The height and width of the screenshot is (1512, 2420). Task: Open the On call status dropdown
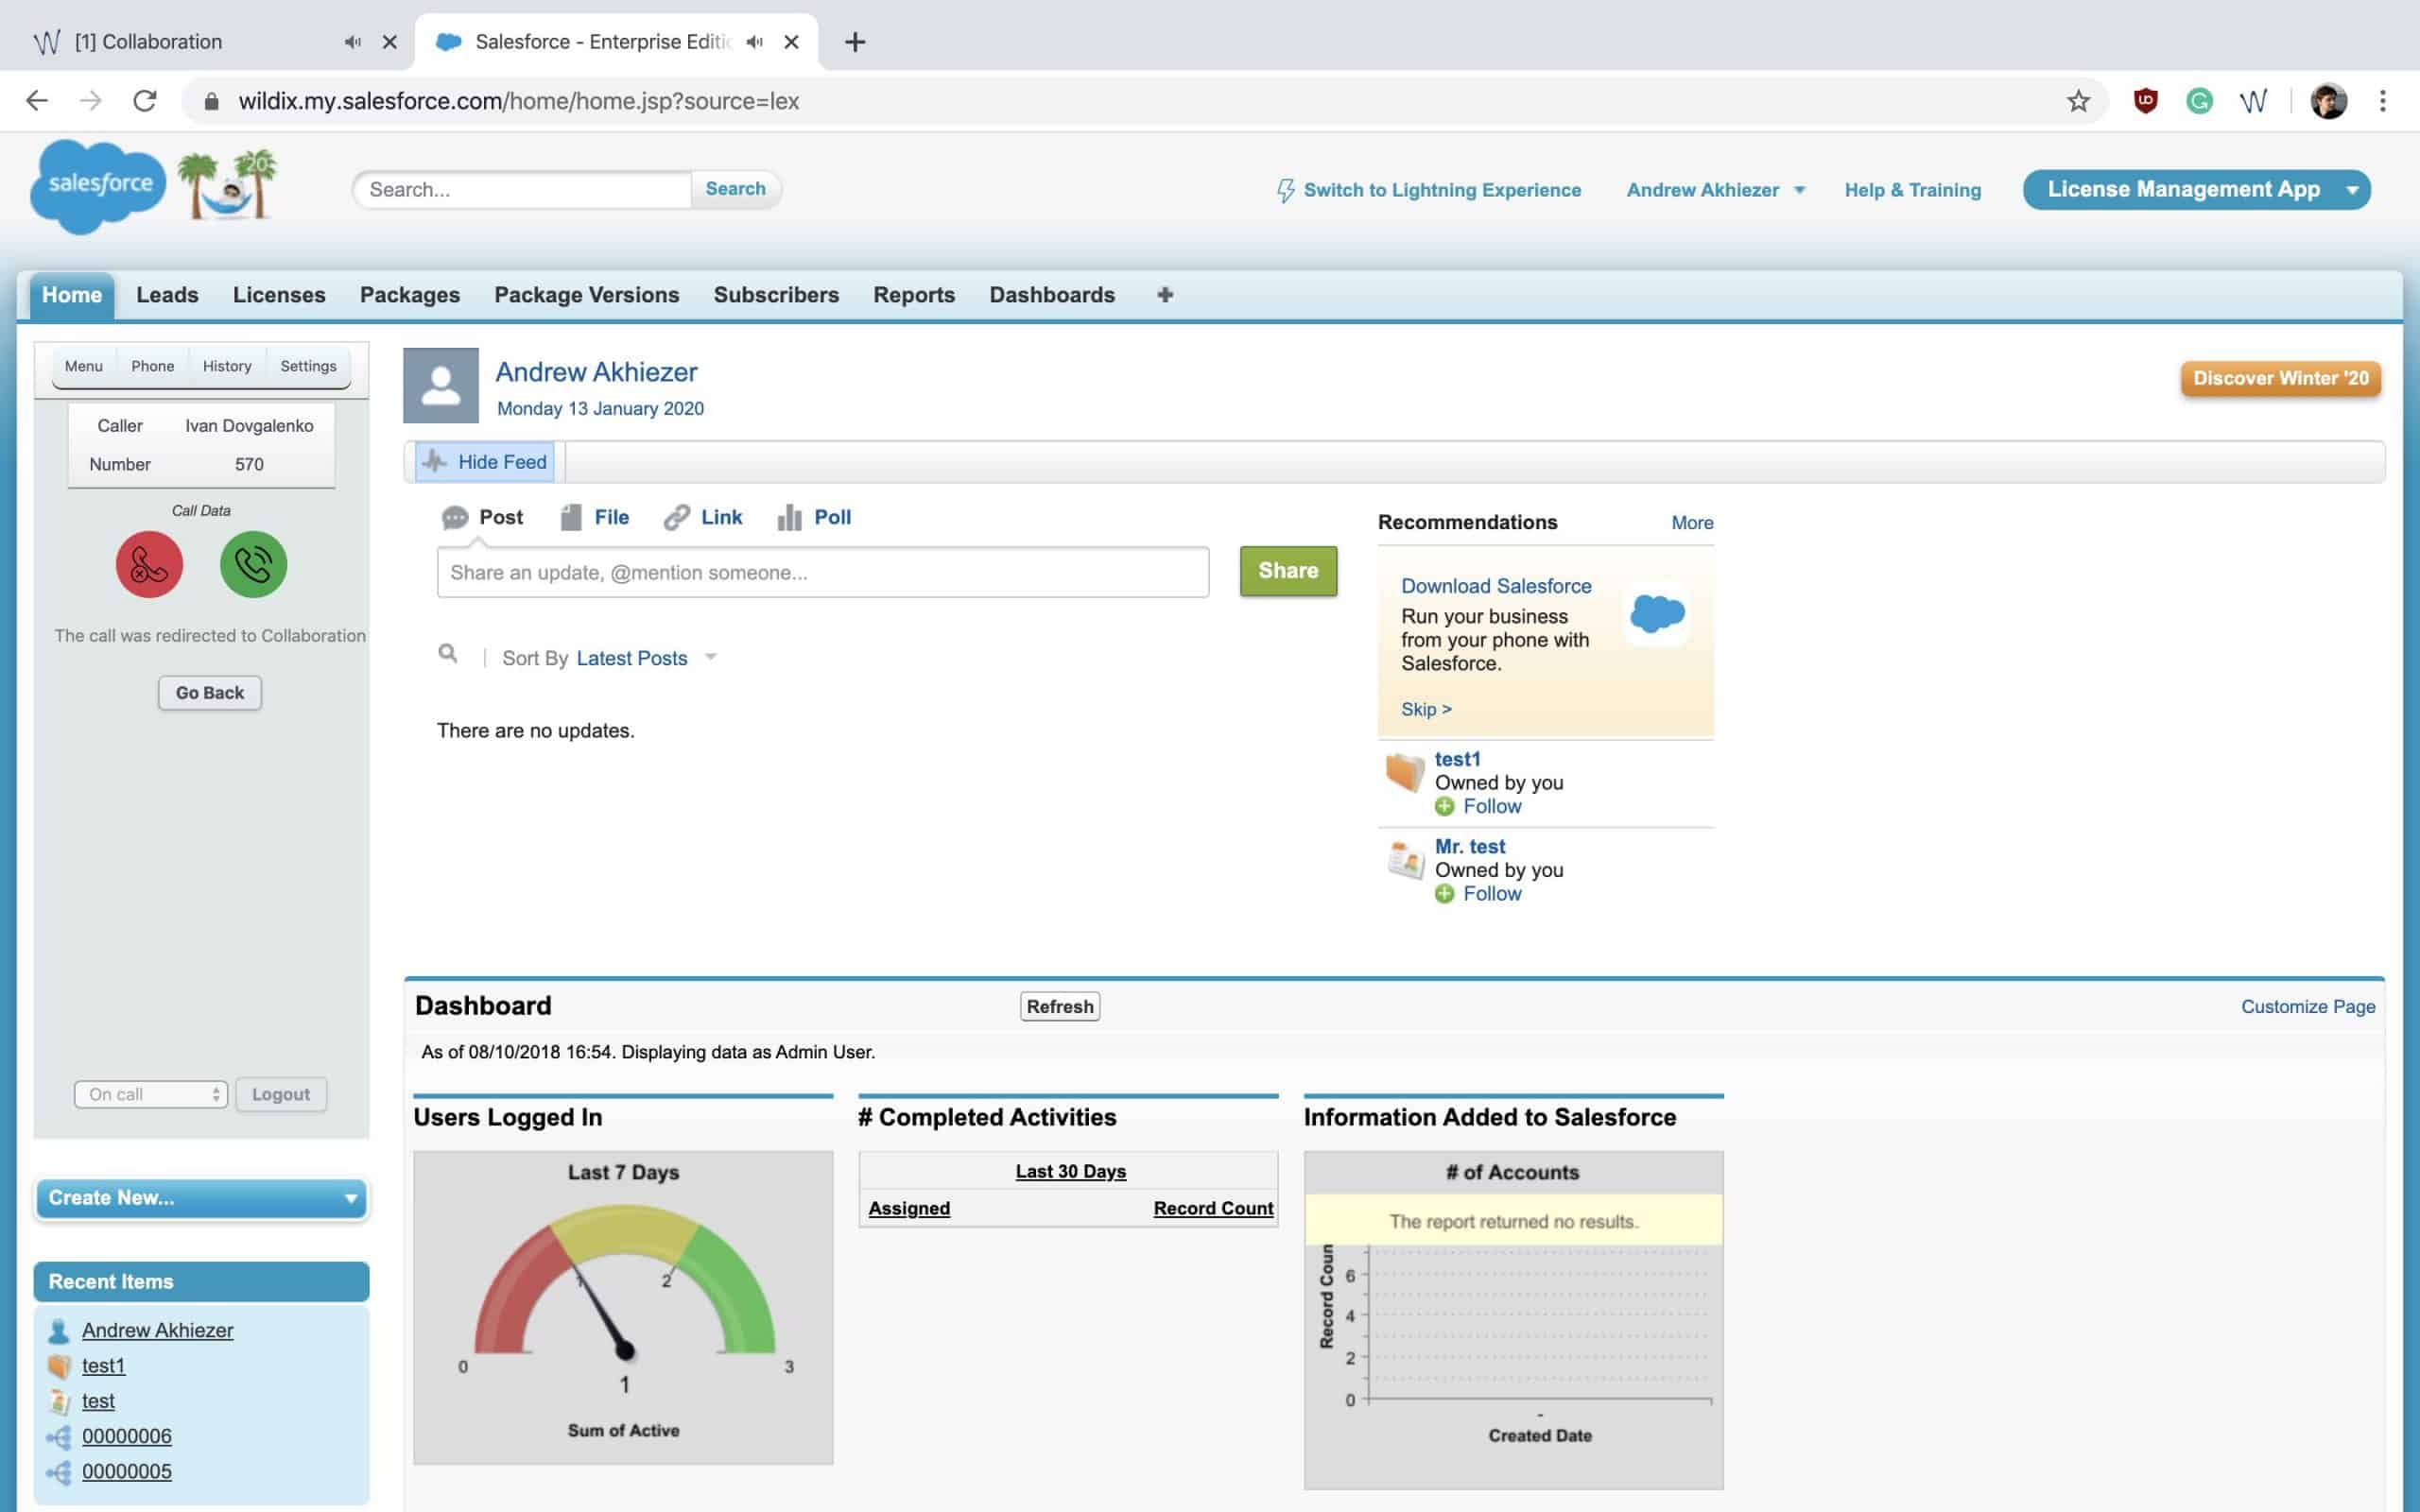click(x=151, y=1094)
